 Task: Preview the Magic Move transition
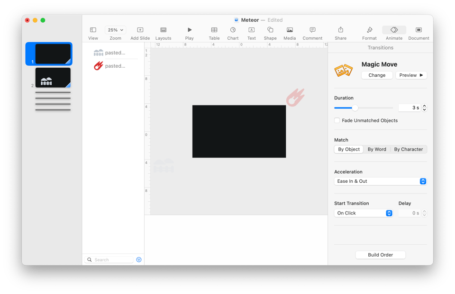(410, 75)
